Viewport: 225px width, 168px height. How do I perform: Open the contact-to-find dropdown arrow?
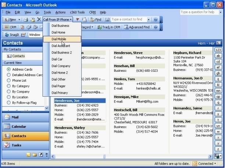[x=149, y=19]
